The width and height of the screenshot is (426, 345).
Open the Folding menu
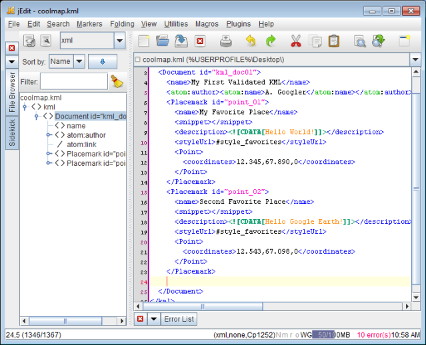122,24
